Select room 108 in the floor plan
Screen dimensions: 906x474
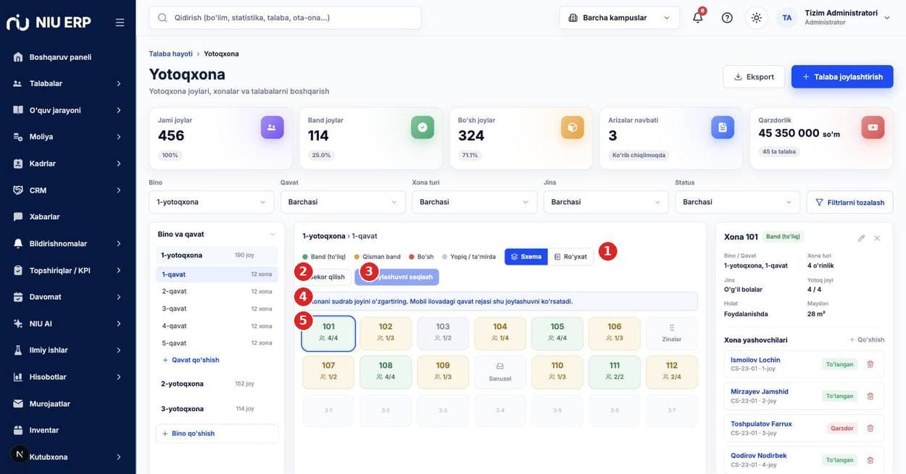pos(386,371)
